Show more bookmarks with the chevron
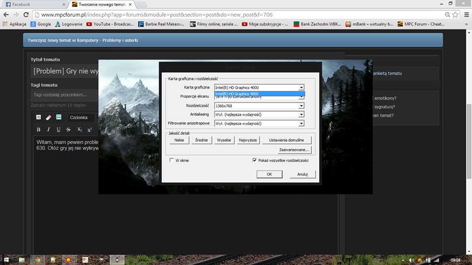This screenshot has width=472, height=265. click(x=466, y=24)
